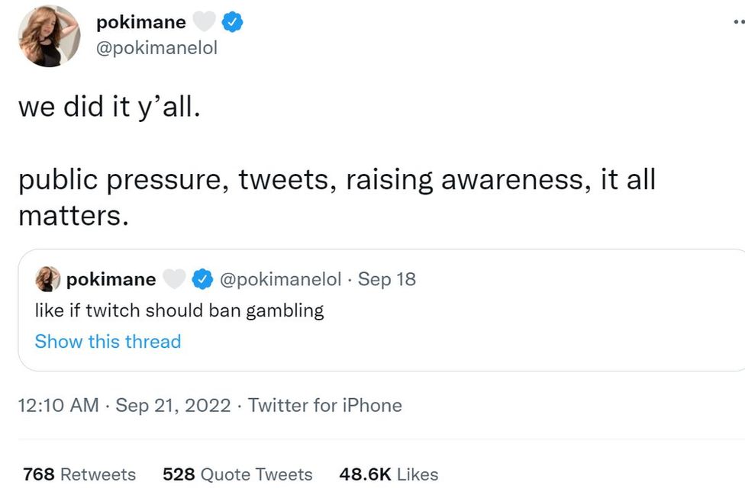View the 48.6K Likes list

click(389, 474)
